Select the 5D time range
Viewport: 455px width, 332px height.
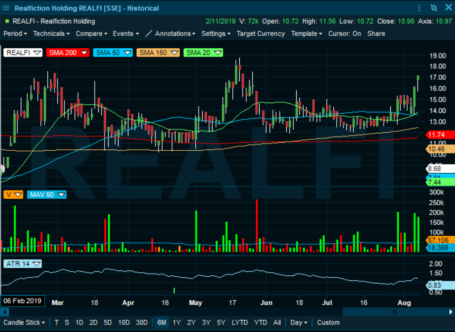(108, 322)
